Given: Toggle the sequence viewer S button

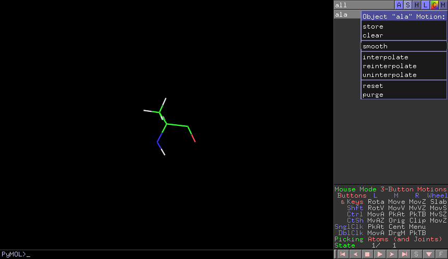Looking at the screenshot, I should tap(416, 254).
